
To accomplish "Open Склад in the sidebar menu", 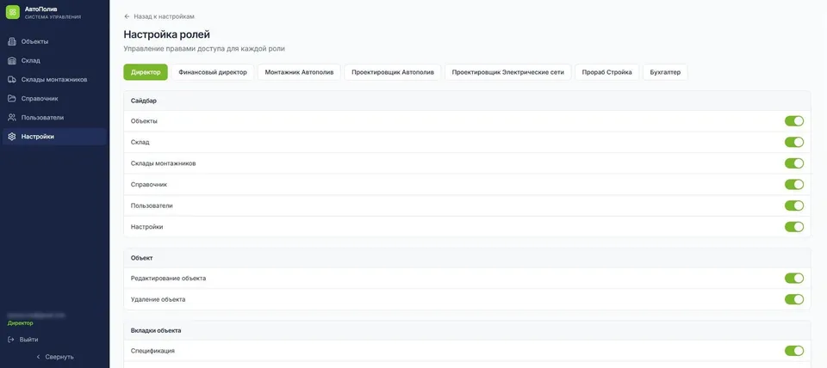I will pos(54,60).
